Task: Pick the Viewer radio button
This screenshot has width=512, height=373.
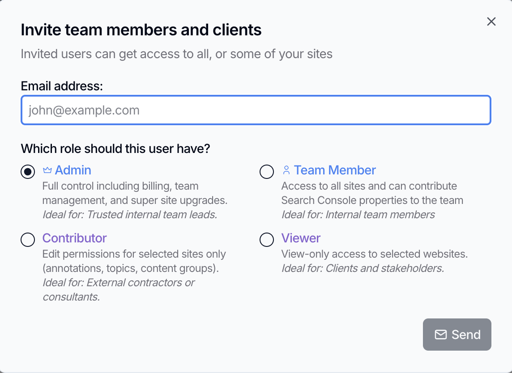Action: pos(267,240)
